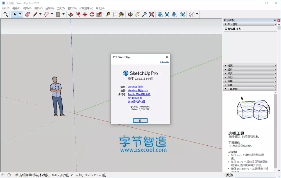
Task: Collapse the 工具向导 panel
Action: pyautogui.click(x=225, y=89)
